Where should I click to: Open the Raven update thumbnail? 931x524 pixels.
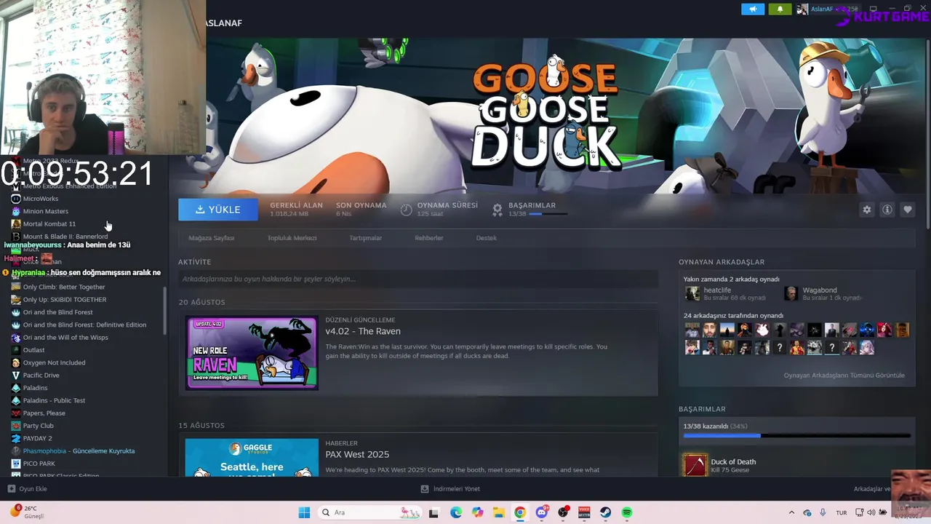point(252,353)
